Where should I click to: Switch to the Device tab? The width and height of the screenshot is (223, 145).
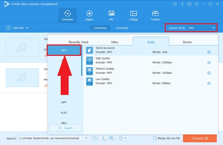(187, 42)
